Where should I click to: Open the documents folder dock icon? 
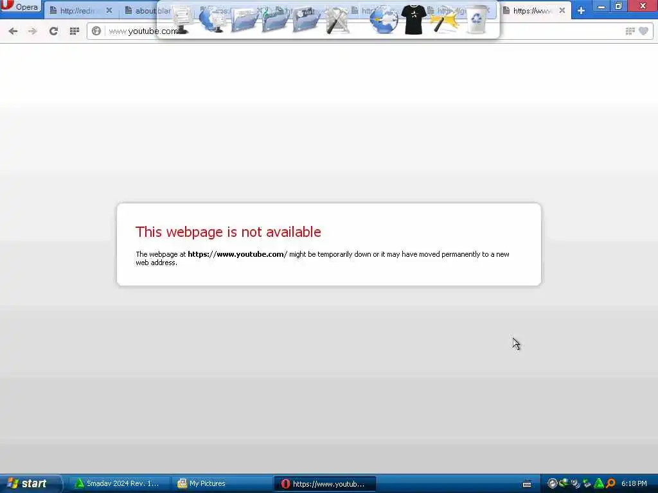coord(245,20)
